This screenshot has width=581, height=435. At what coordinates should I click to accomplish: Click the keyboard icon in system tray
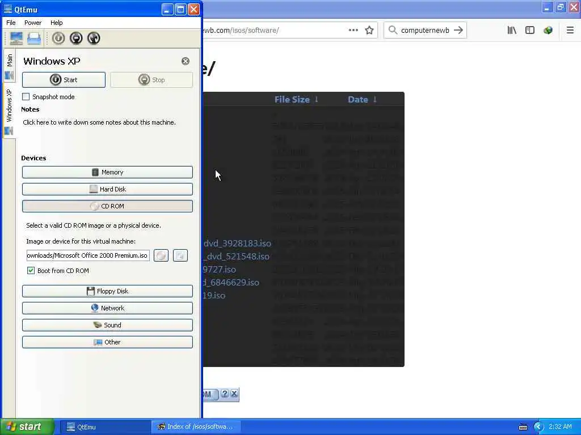[523, 427]
